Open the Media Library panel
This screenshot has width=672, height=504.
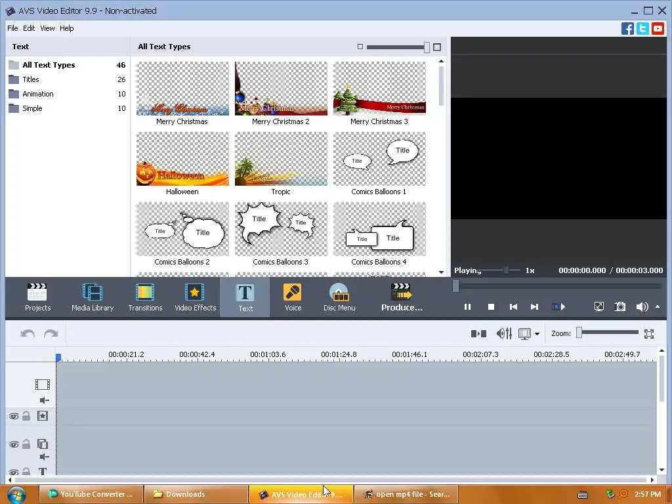[93, 297]
